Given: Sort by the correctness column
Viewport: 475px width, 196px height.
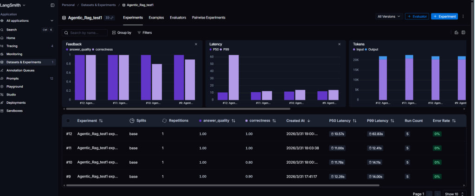Looking at the screenshot, I should [x=261, y=120].
